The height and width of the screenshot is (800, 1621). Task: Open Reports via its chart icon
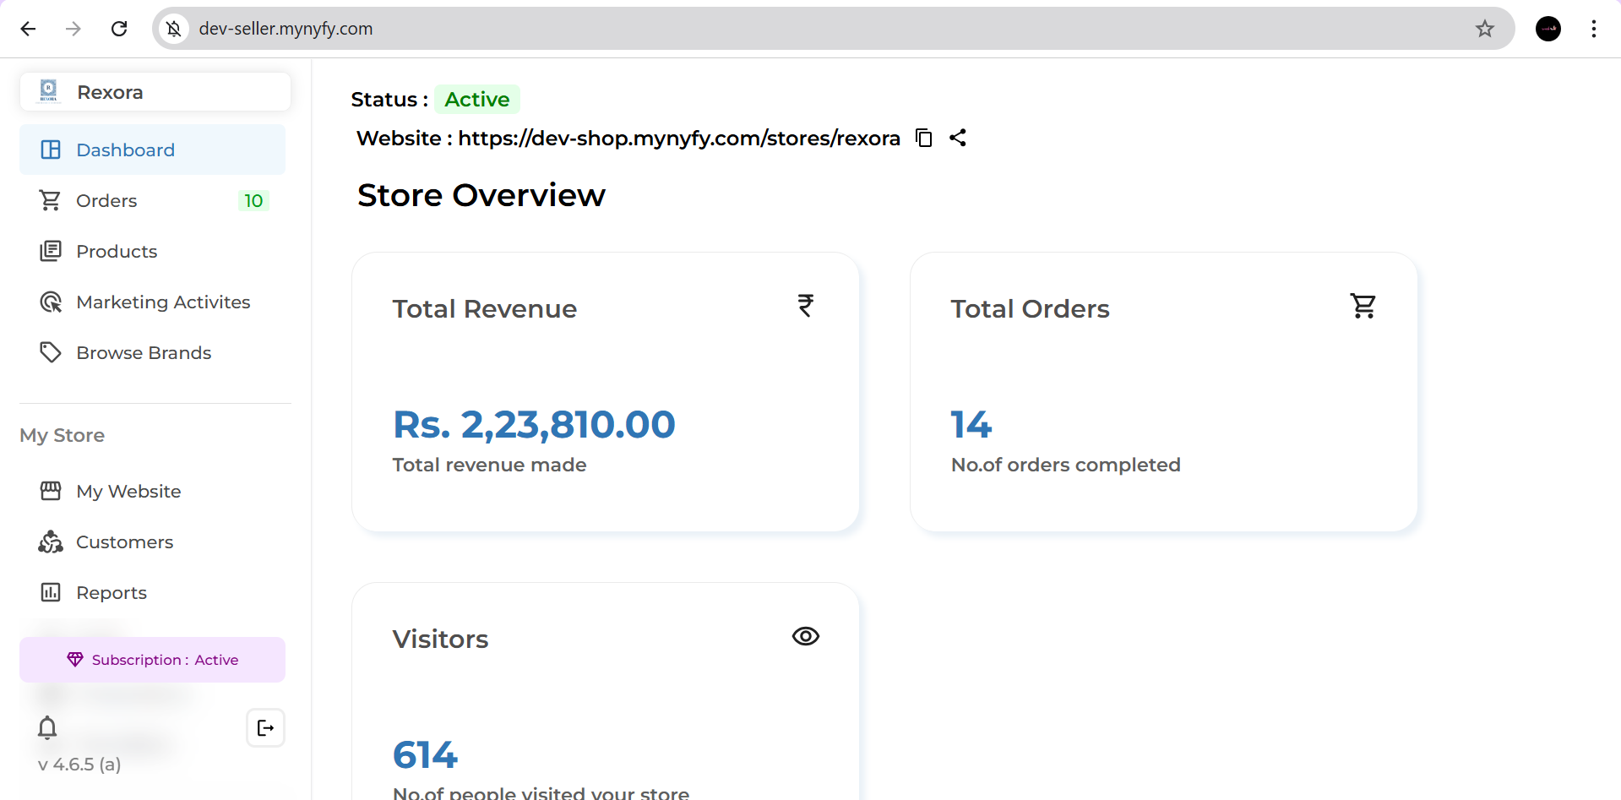51,592
